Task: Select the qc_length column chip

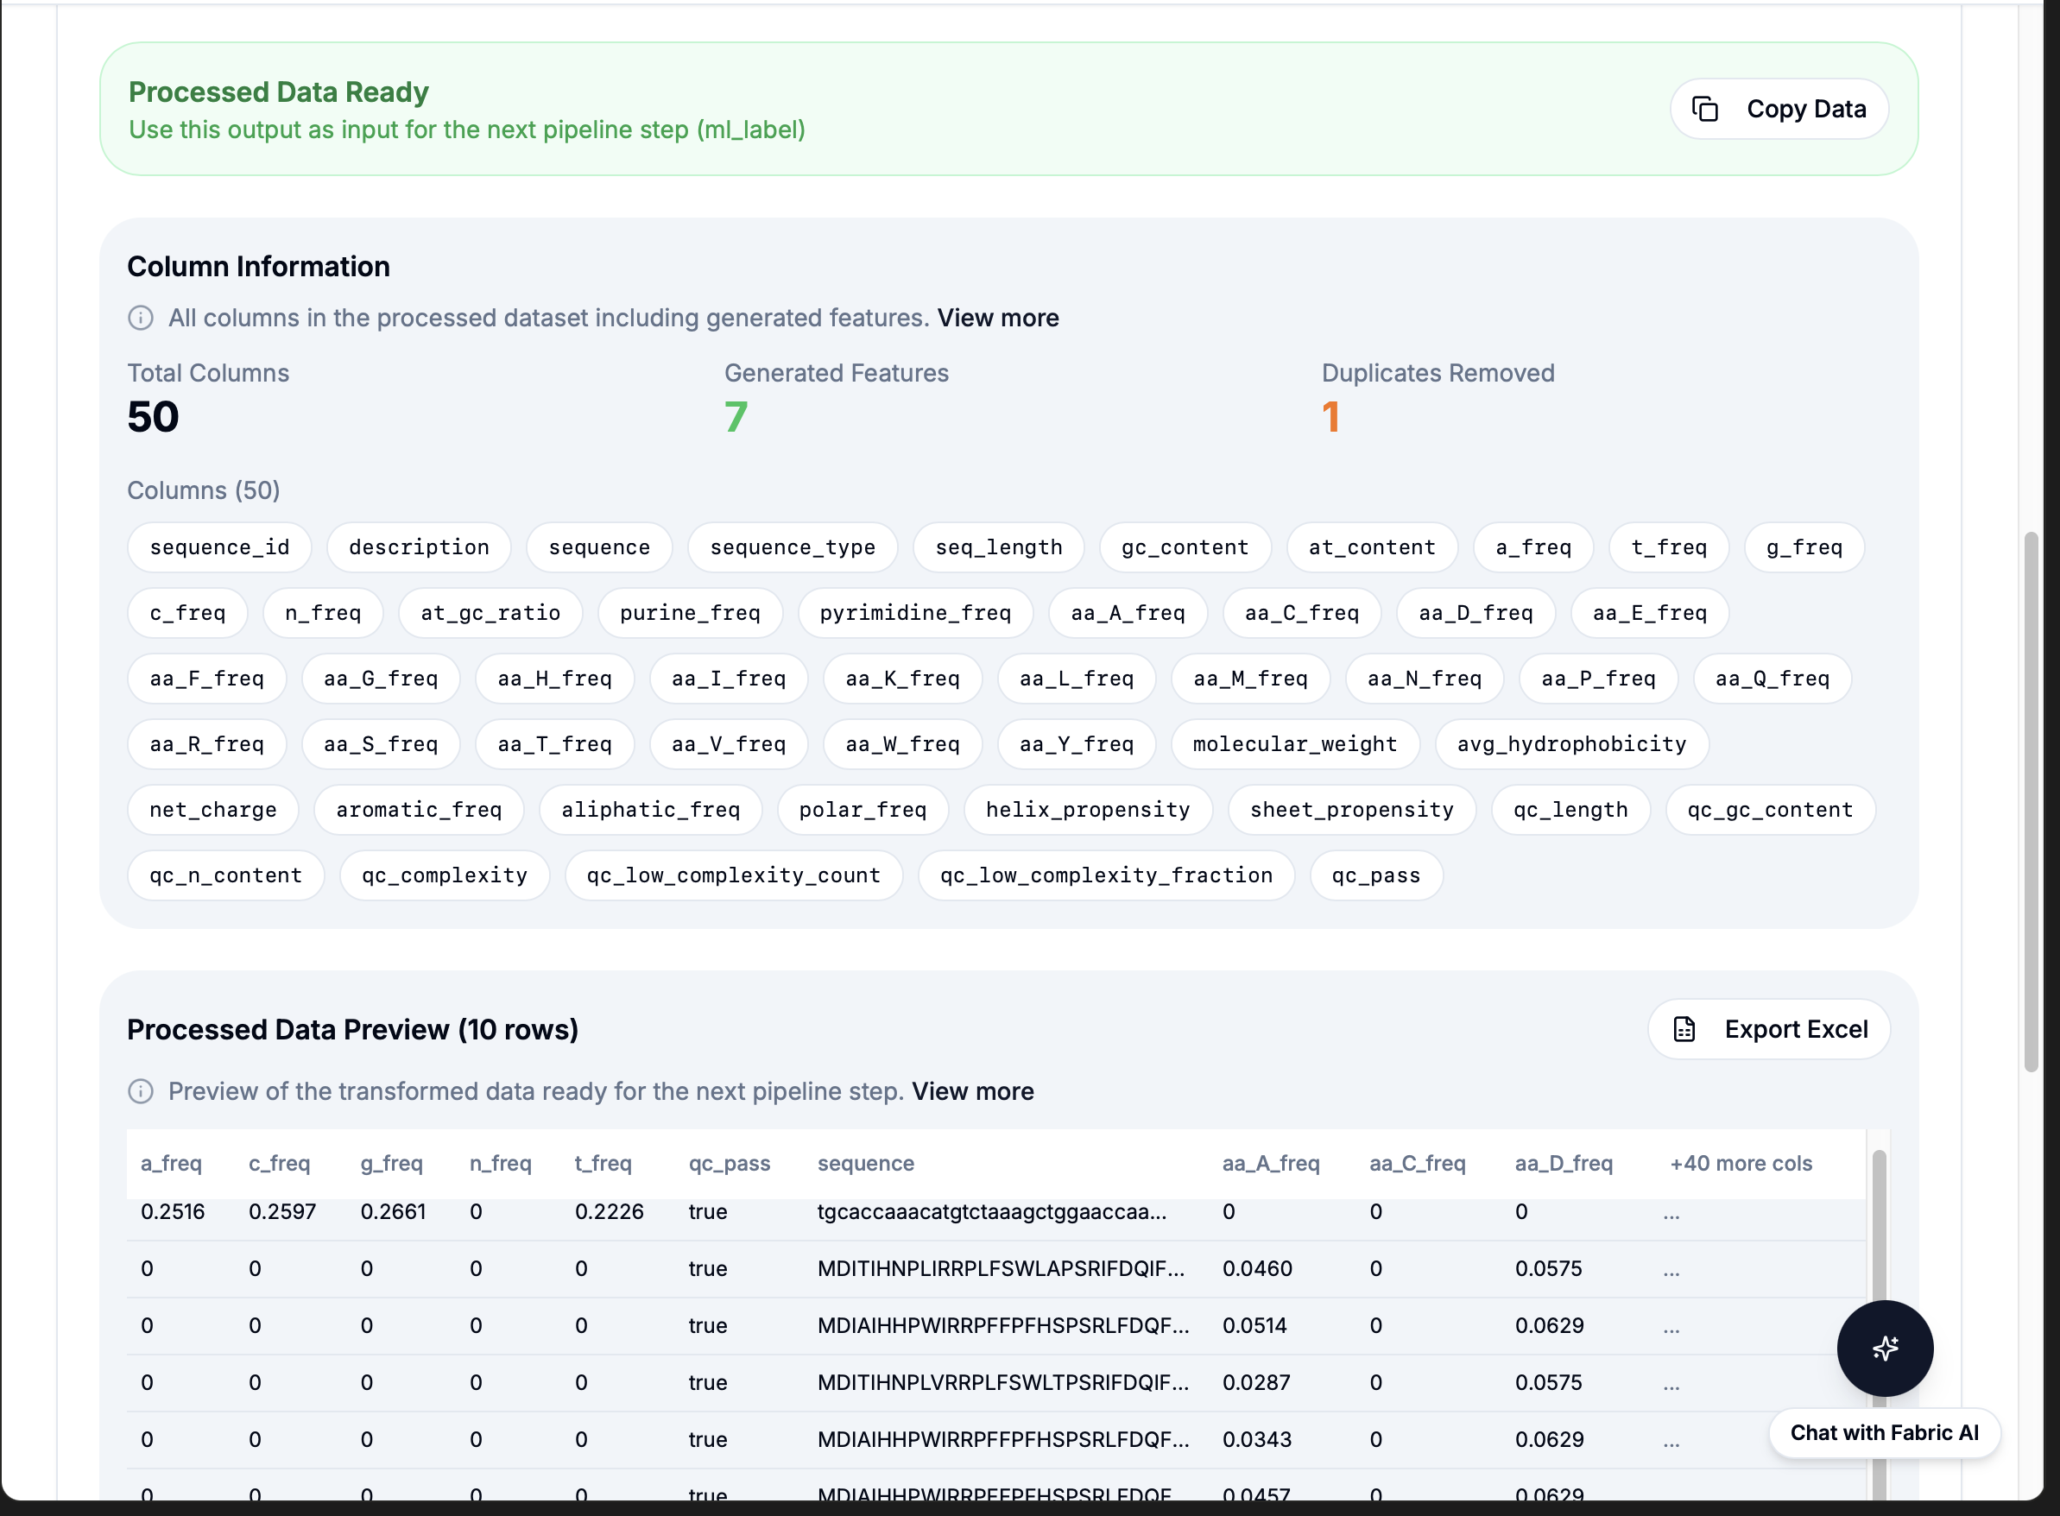Action: click(x=1570, y=810)
